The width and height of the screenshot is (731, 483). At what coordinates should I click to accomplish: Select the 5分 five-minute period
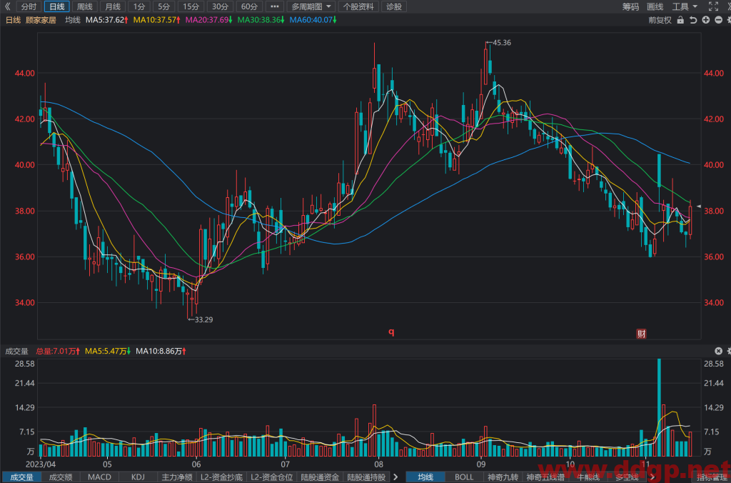pyautogui.click(x=163, y=6)
